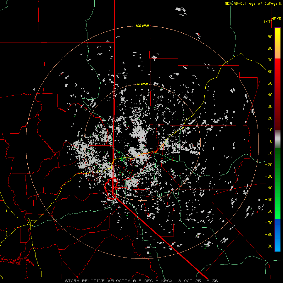The image size is (283, 283).
Task: Click the blue segment of the color bar
Action: coord(278,235)
